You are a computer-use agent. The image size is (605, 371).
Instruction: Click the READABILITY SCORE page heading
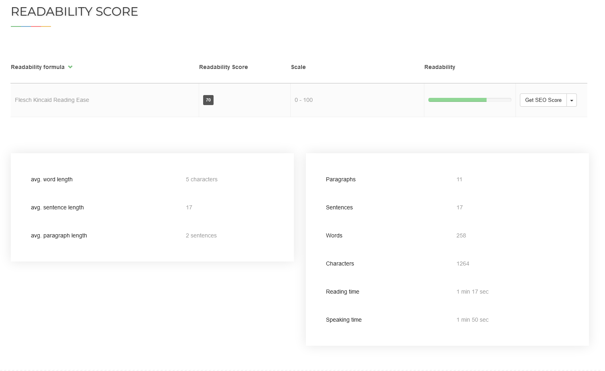point(75,12)
